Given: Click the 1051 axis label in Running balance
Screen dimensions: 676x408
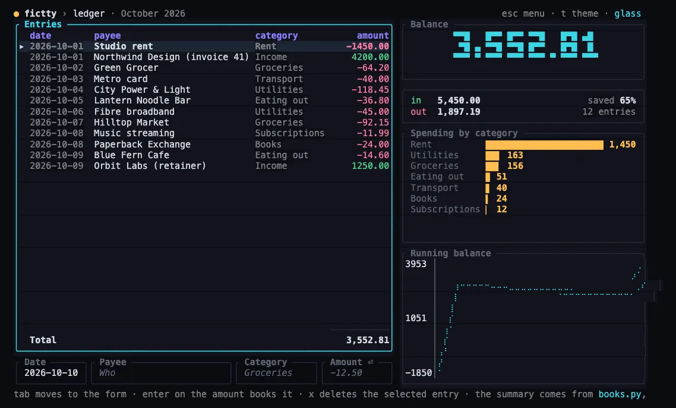Looking at the screenshot, I should coord(416,318).
